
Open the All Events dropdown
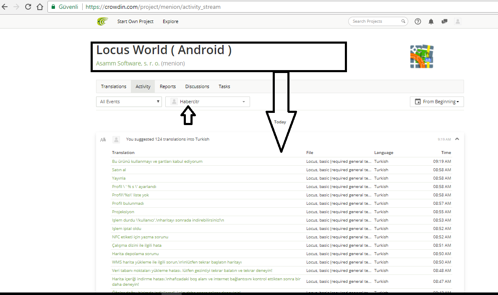pos(129,102)
